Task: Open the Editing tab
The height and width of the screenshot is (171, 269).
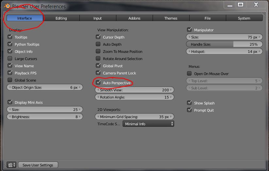Action: pyautogui.click(x=61, y=18)
